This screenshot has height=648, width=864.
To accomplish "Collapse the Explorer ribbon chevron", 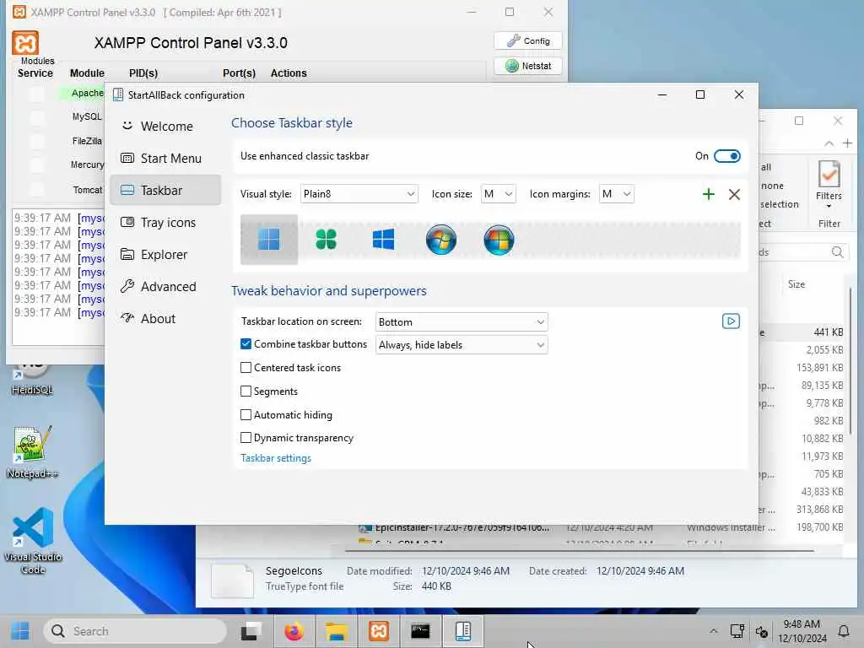I will pyautogui.click(x=829, y=143).
